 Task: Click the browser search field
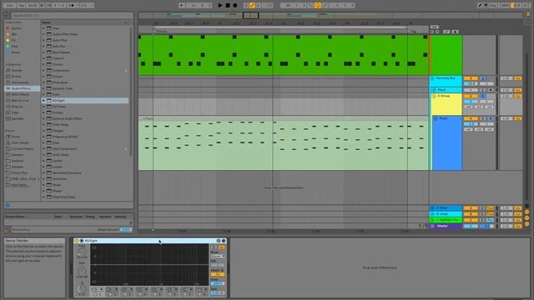coord(73,15)
